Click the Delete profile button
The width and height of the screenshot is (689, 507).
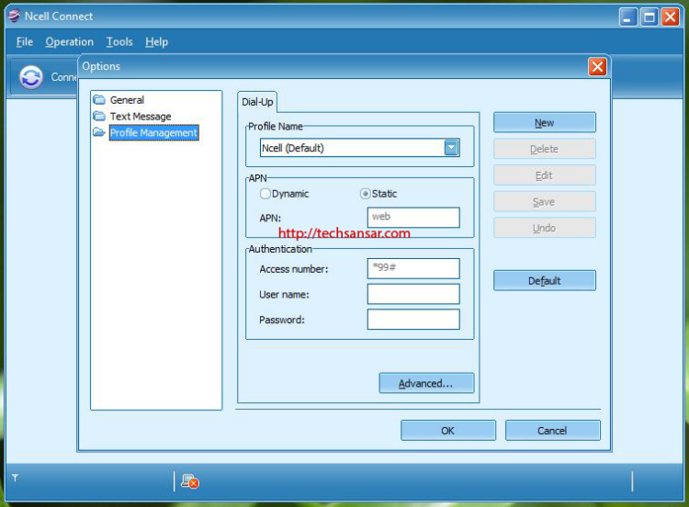(x=545, y=149)
